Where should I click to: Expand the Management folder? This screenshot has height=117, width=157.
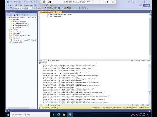9,38
